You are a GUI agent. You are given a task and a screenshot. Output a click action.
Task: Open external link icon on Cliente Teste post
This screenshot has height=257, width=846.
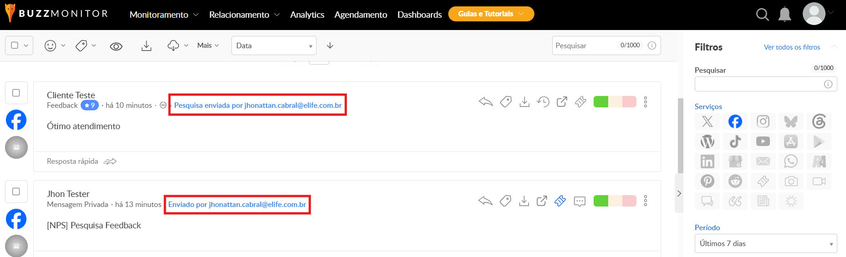click(562, 102)
